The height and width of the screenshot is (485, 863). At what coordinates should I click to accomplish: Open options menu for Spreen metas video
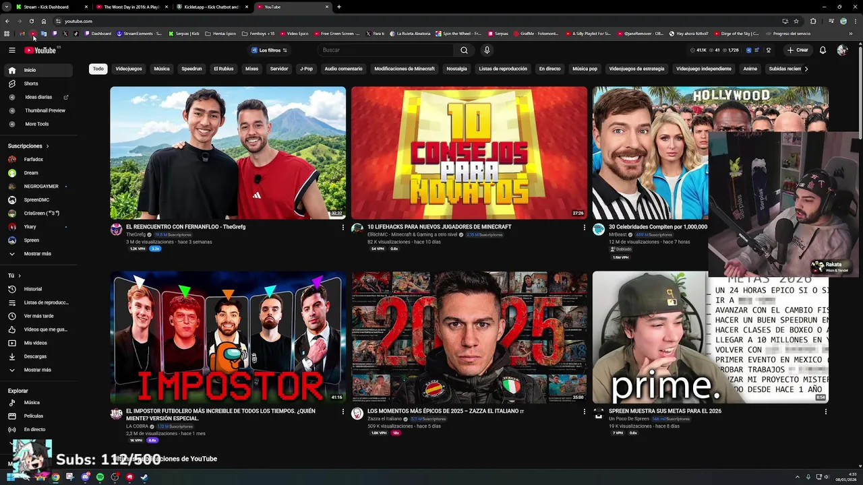825,412
